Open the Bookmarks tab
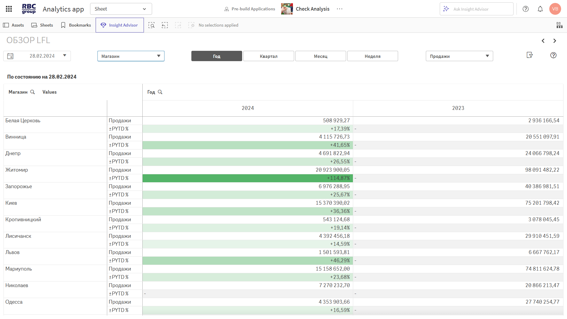This screenshot has height=319, width=567. pyautogui.click(x=76, y=25)
